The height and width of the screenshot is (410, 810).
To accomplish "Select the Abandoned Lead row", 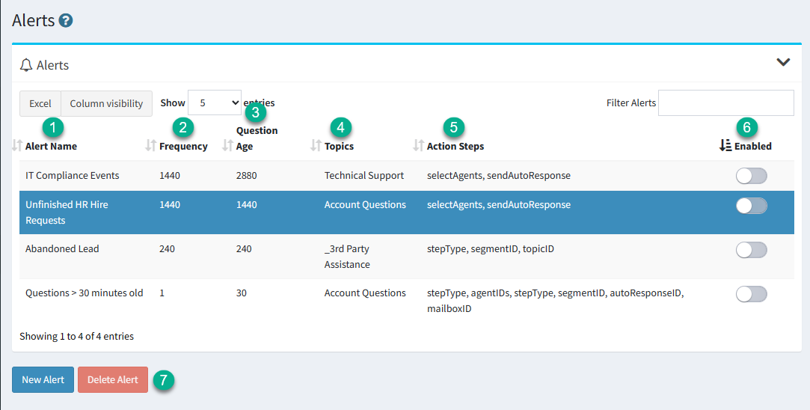I will tap(407, 257).
